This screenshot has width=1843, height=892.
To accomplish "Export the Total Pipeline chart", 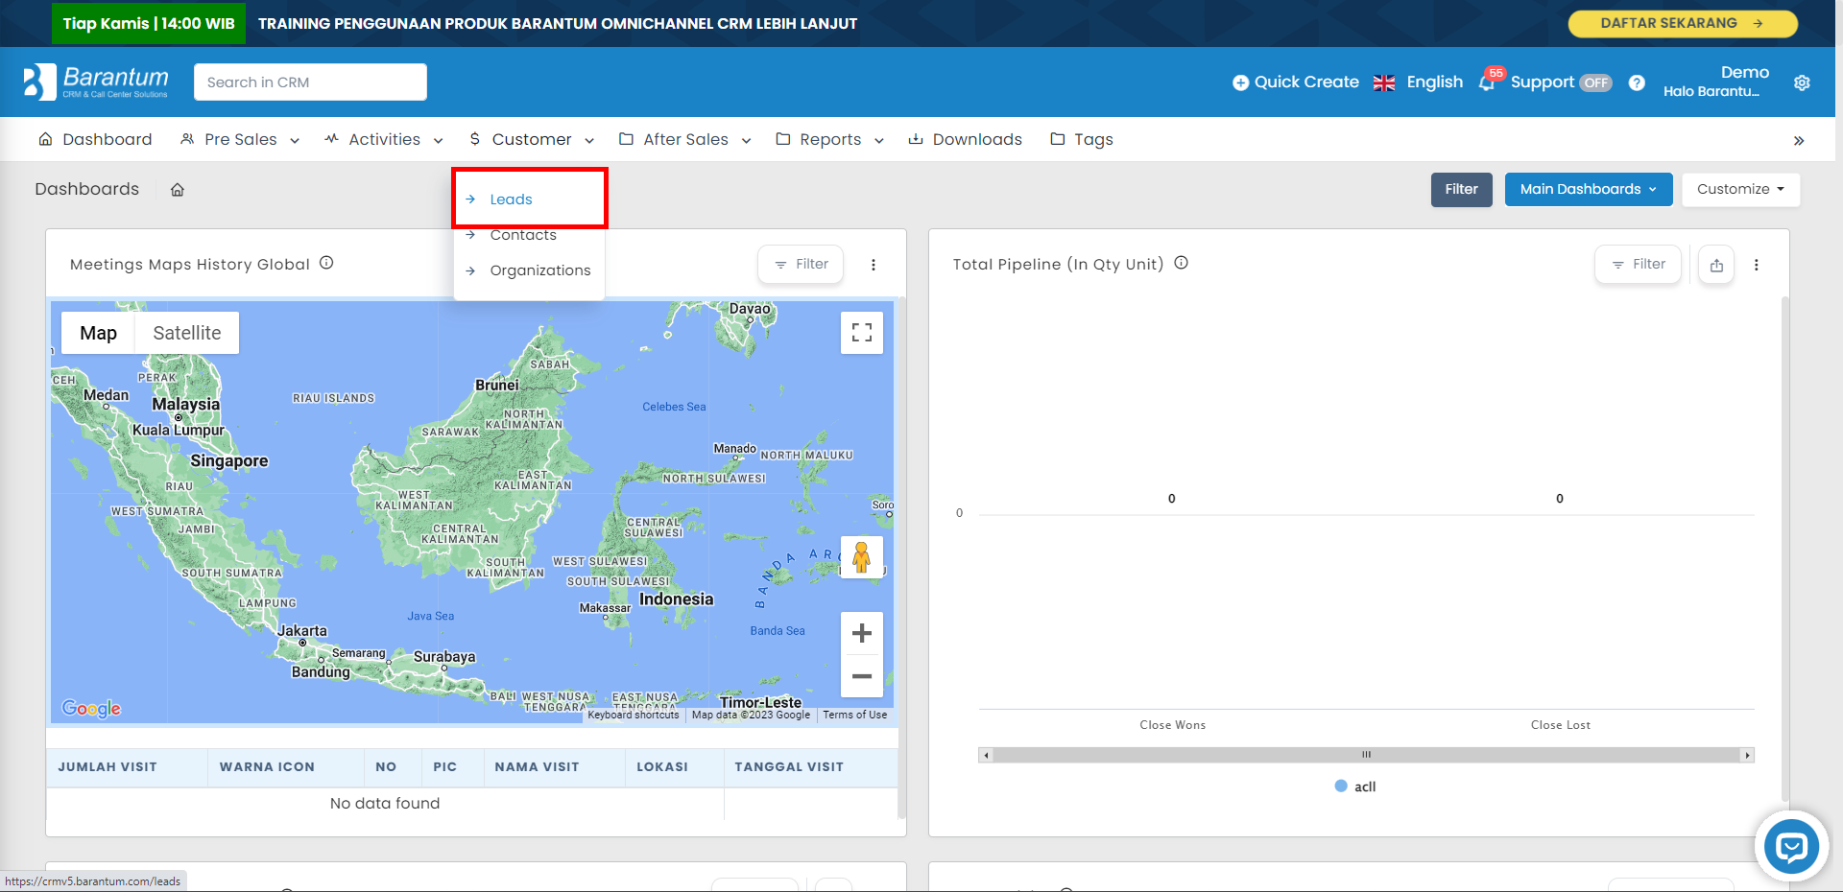I will pyautogui.click(x=1716, y=265).
